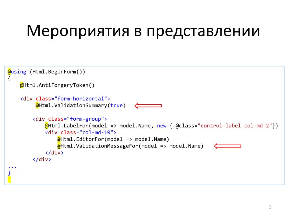Click the "@using (Html.BeginForm())" code line
Screen dimensions: 289x217
[46, 71]
